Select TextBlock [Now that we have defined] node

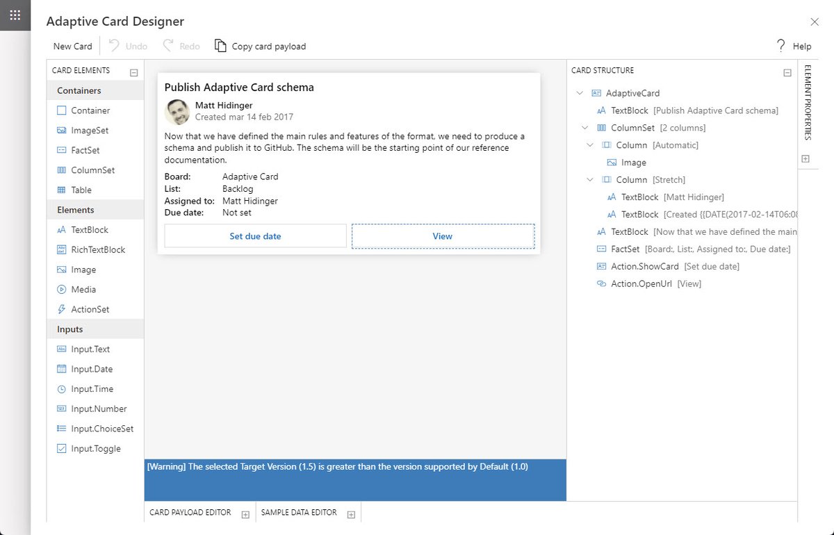pyautogui.click(x=696, y=232)
